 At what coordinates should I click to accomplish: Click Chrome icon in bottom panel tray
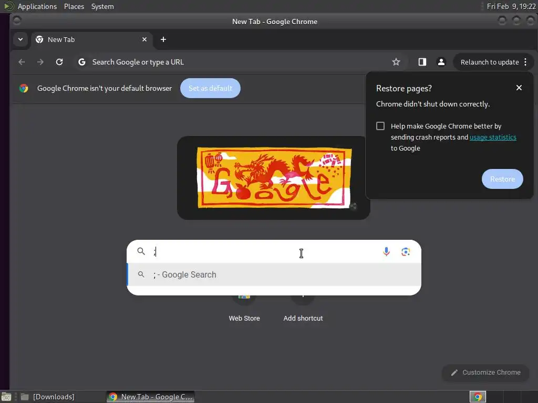478,397
